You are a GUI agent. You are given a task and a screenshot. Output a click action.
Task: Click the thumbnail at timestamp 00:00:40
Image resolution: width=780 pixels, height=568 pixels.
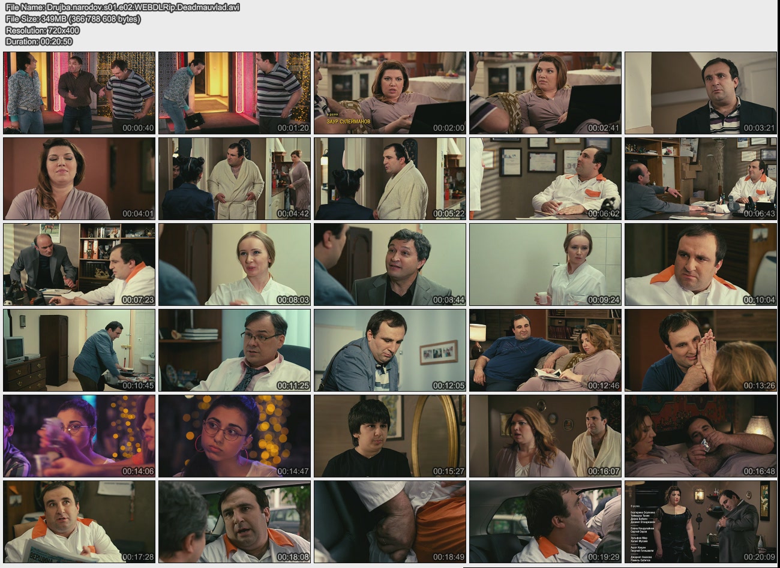tap(79, 93)
